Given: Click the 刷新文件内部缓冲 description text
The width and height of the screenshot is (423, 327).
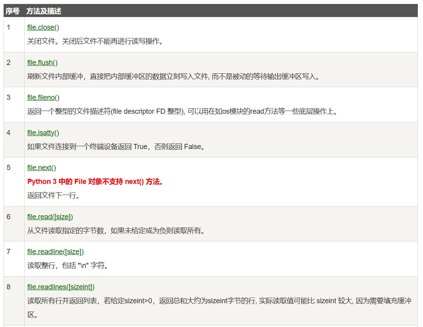Looking at the screenshot, I should [173, 76].
